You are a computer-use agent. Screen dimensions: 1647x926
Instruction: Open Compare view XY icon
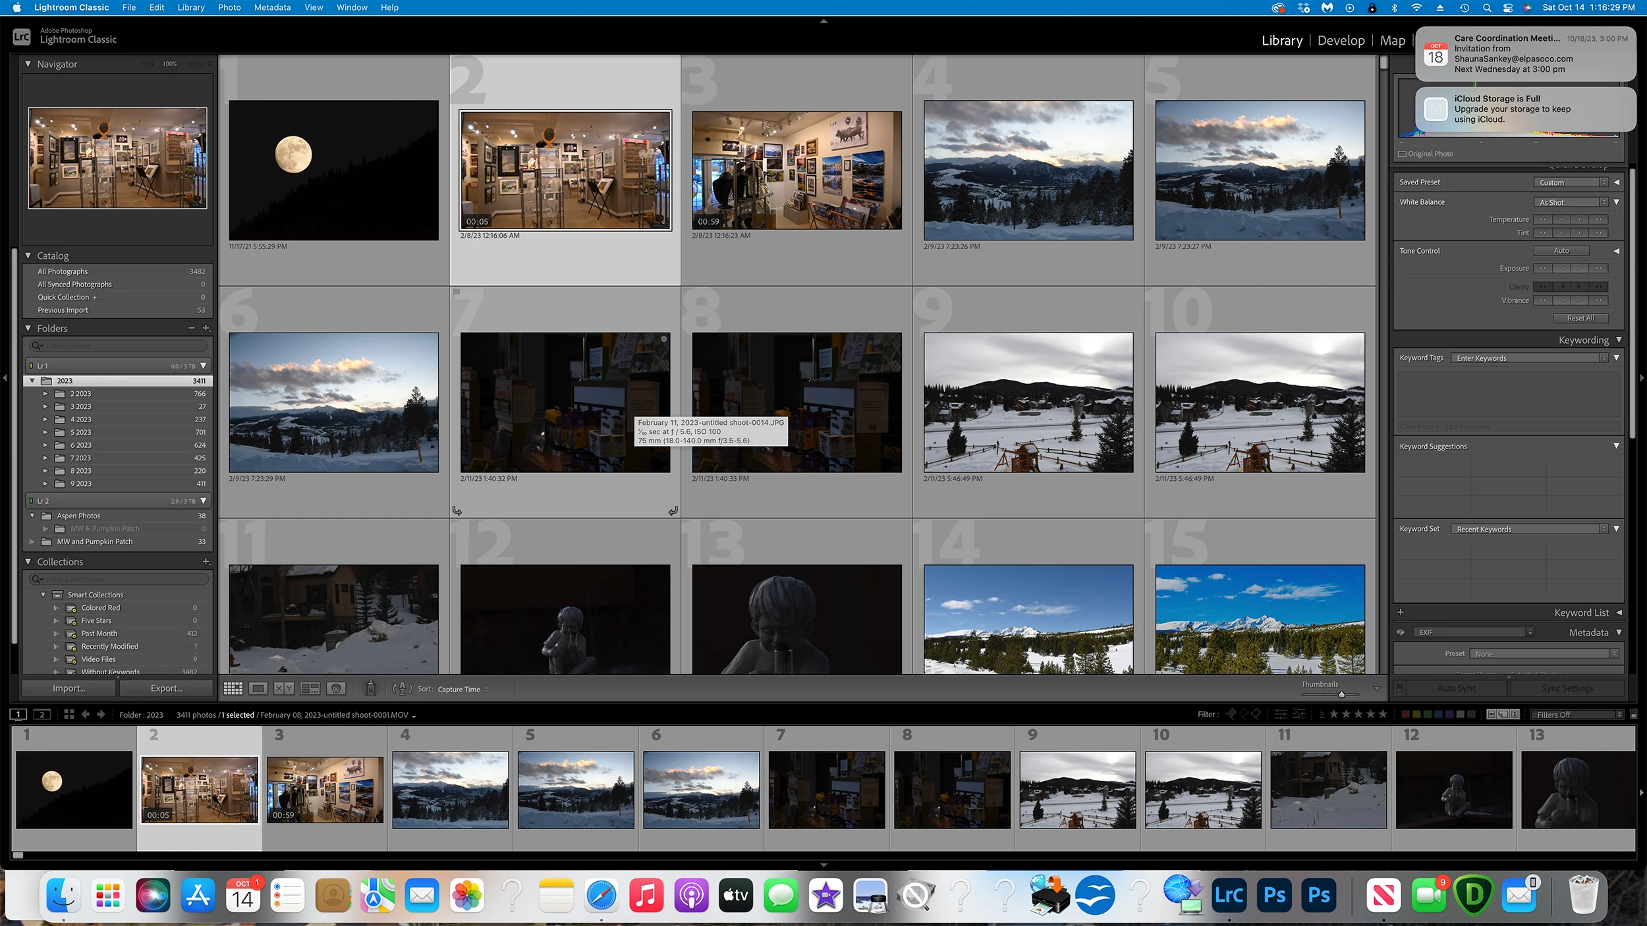[x=284, y=688]
